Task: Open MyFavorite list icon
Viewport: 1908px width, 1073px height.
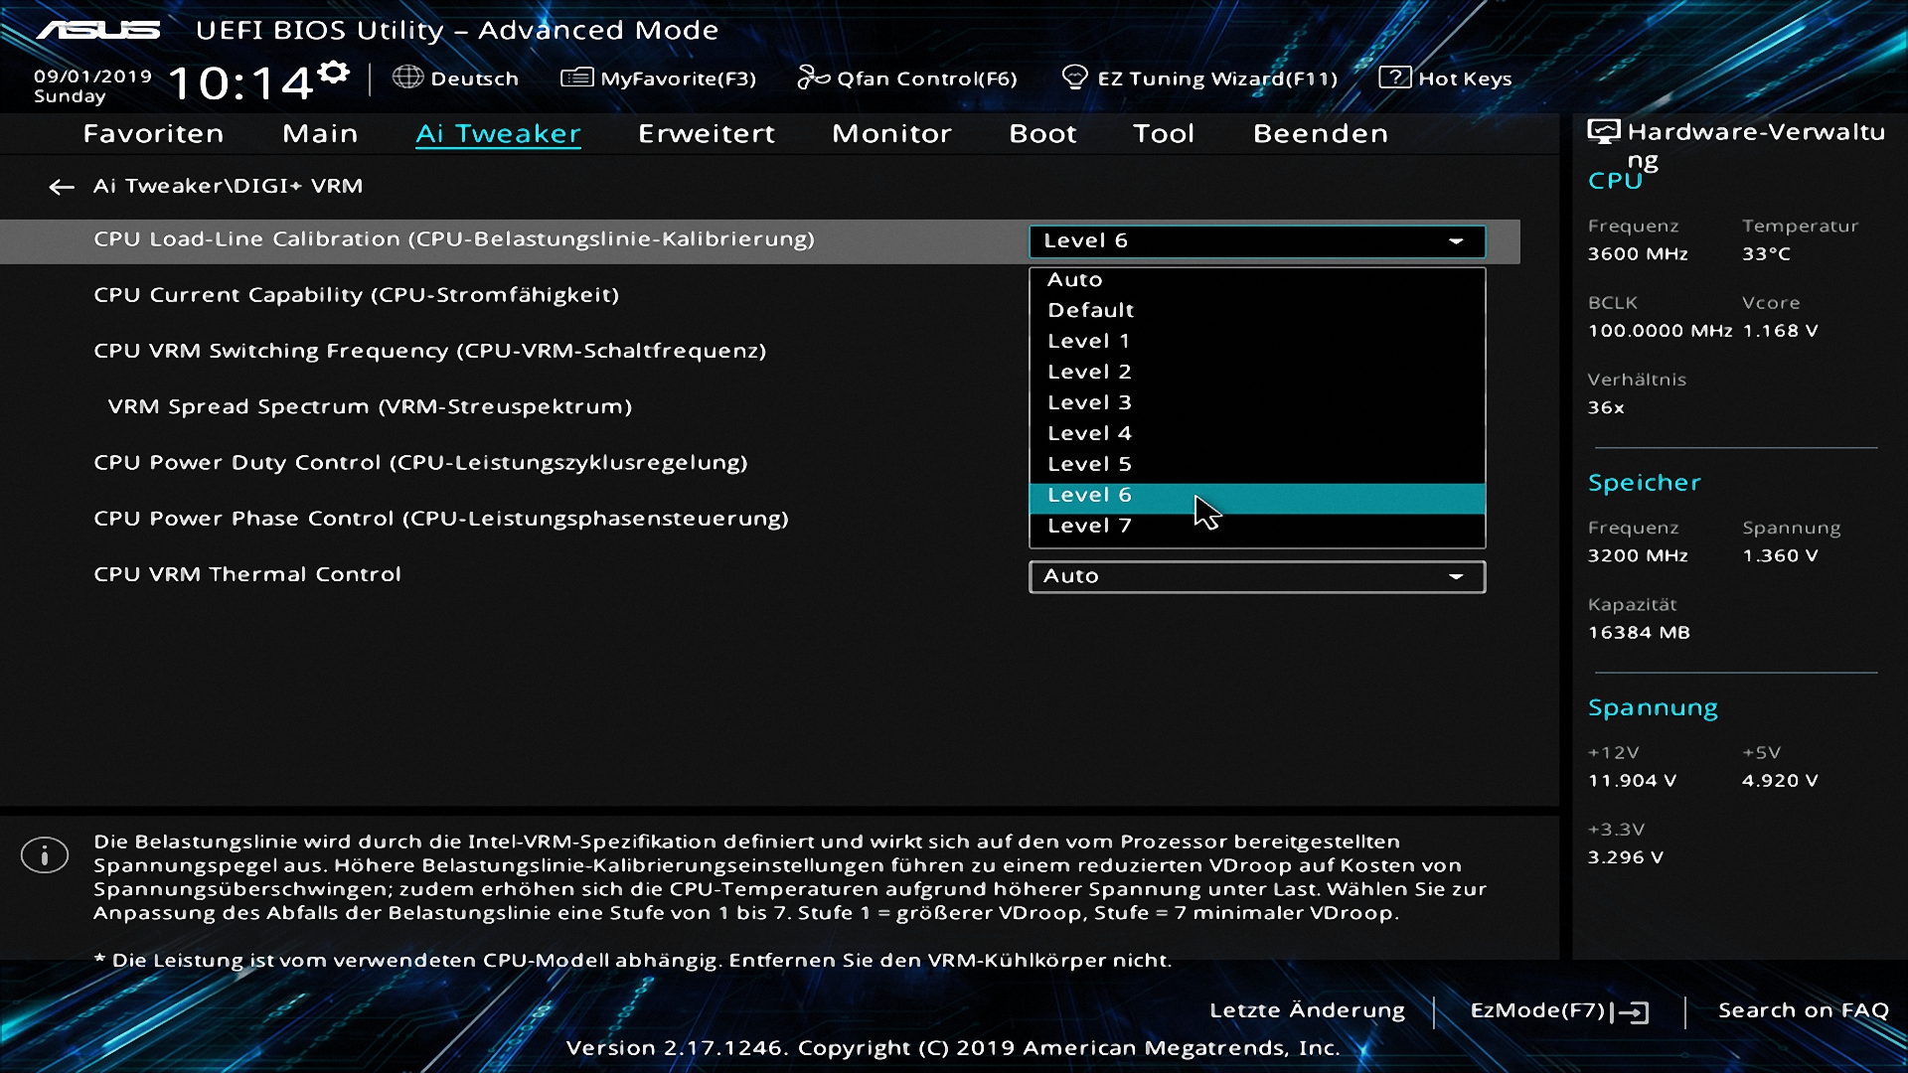Action: point(576,77)
